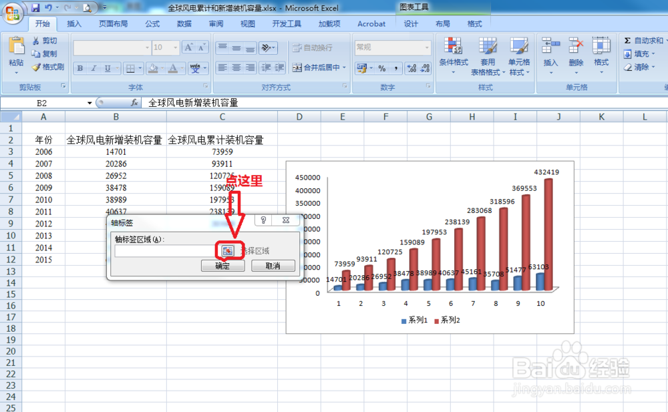The width and height of the screenshot is (668, 412).
Task: Click the Format Painter (格式刷) icon
Action: (x=37, y=67)
